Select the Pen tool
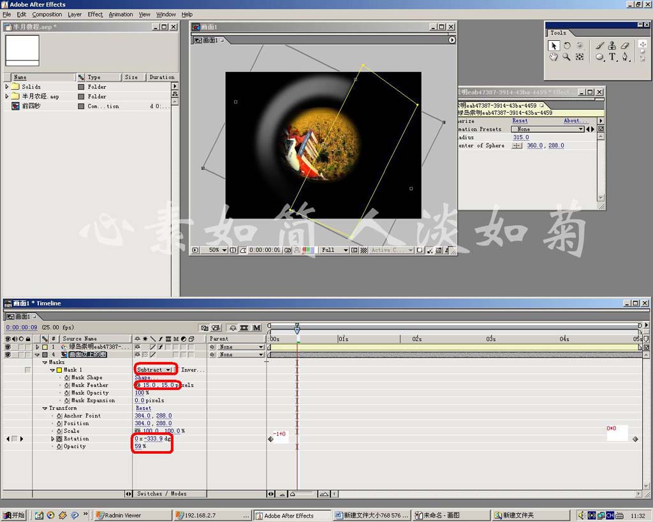This screenshot has width=653, height=522. tap(625, 57)
